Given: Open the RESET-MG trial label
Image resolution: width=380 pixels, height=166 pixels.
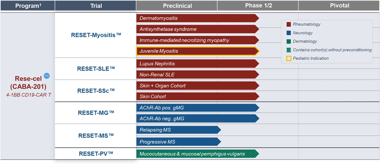Looking at the screenshot, I should [96, 113].
